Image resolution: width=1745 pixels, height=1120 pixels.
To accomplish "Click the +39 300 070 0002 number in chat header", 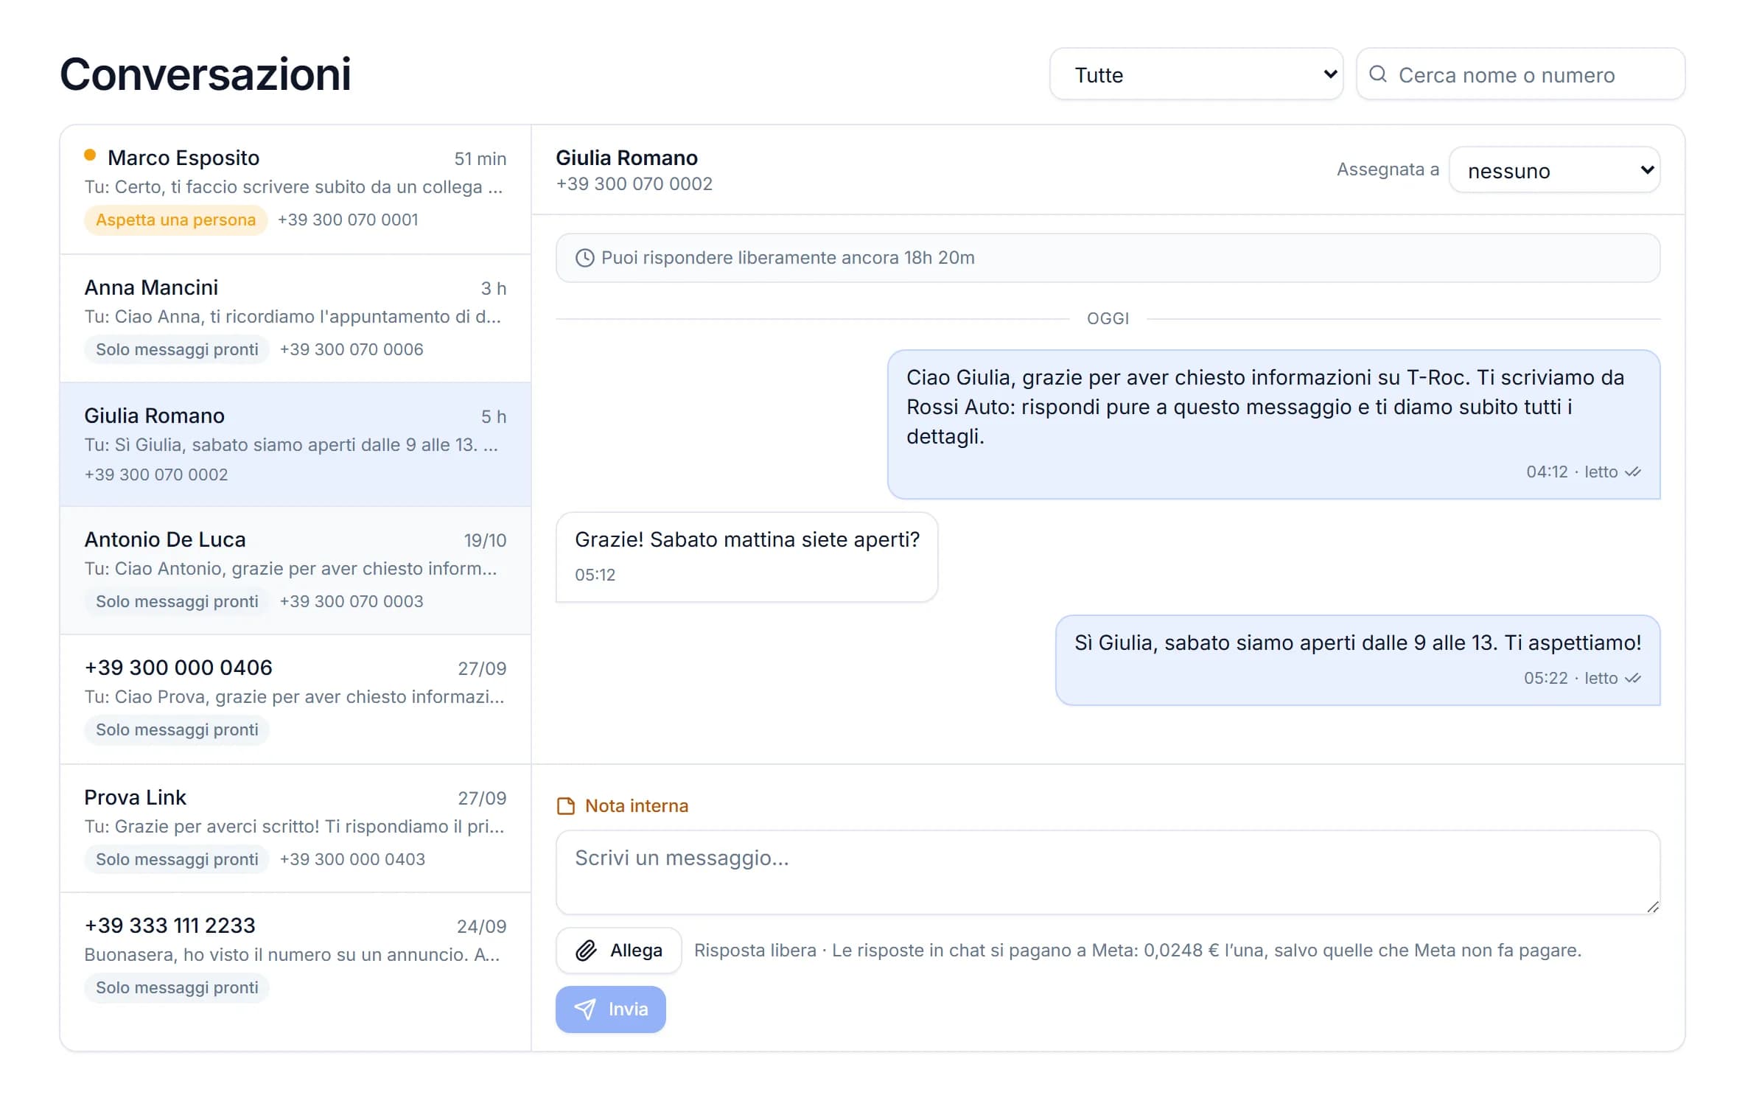I will coord(634,184).
